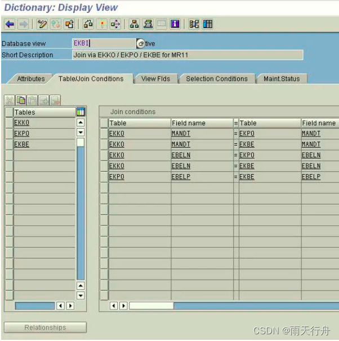Click bottom down-arrow of Tables vertical scrollbar
The image size is (339, 341).
point(81,295)
